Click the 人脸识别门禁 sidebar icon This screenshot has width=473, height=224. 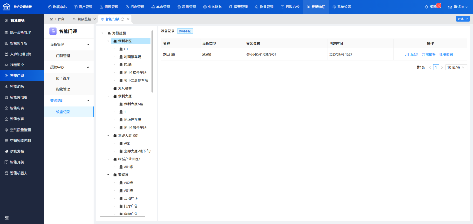click(6, 54)
